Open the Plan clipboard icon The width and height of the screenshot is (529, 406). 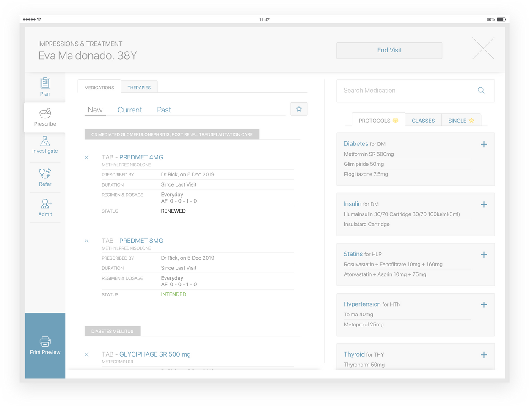pos(45,83)
